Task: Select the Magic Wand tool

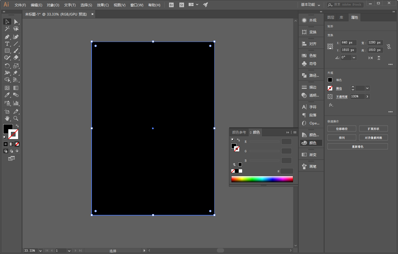Action: [7, 29]
